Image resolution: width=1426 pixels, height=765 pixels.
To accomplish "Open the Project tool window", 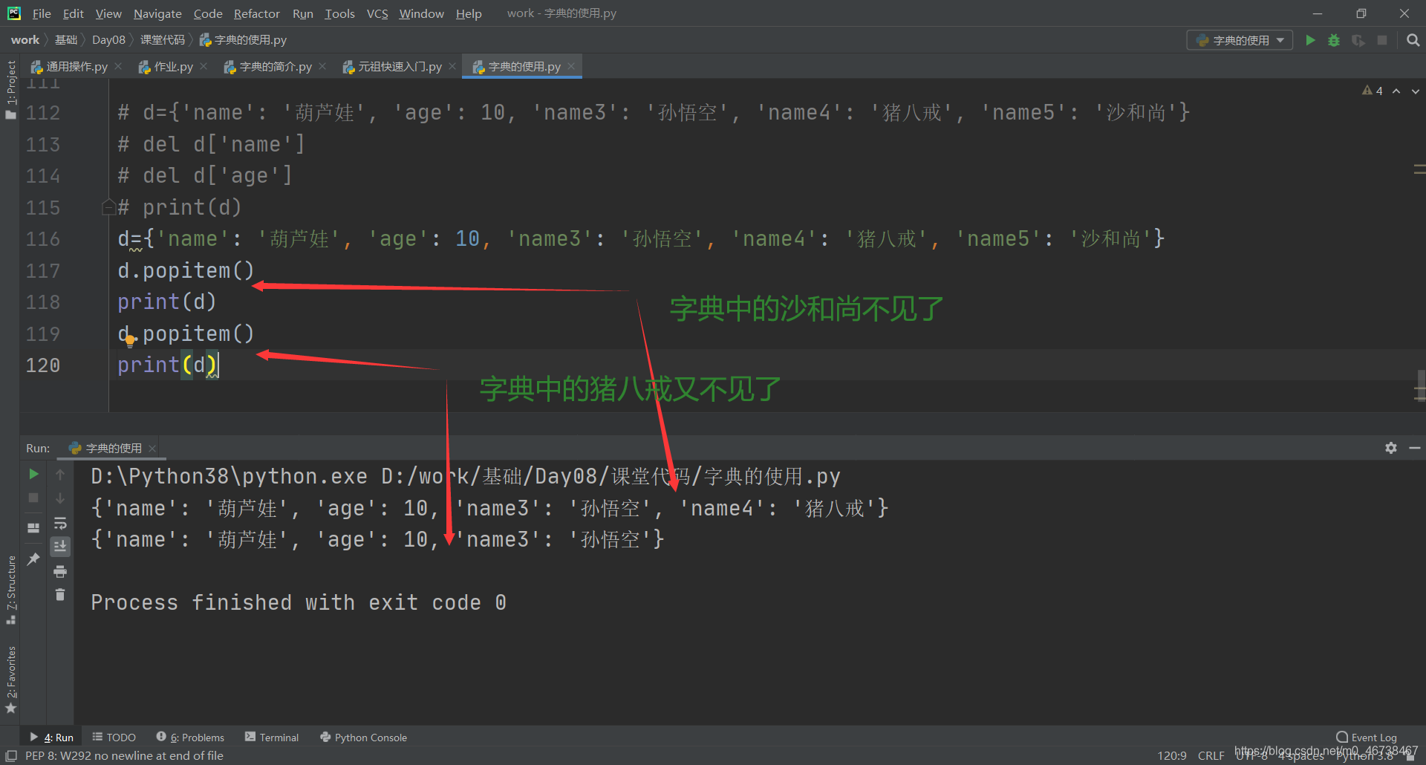I will coord(10,89).
